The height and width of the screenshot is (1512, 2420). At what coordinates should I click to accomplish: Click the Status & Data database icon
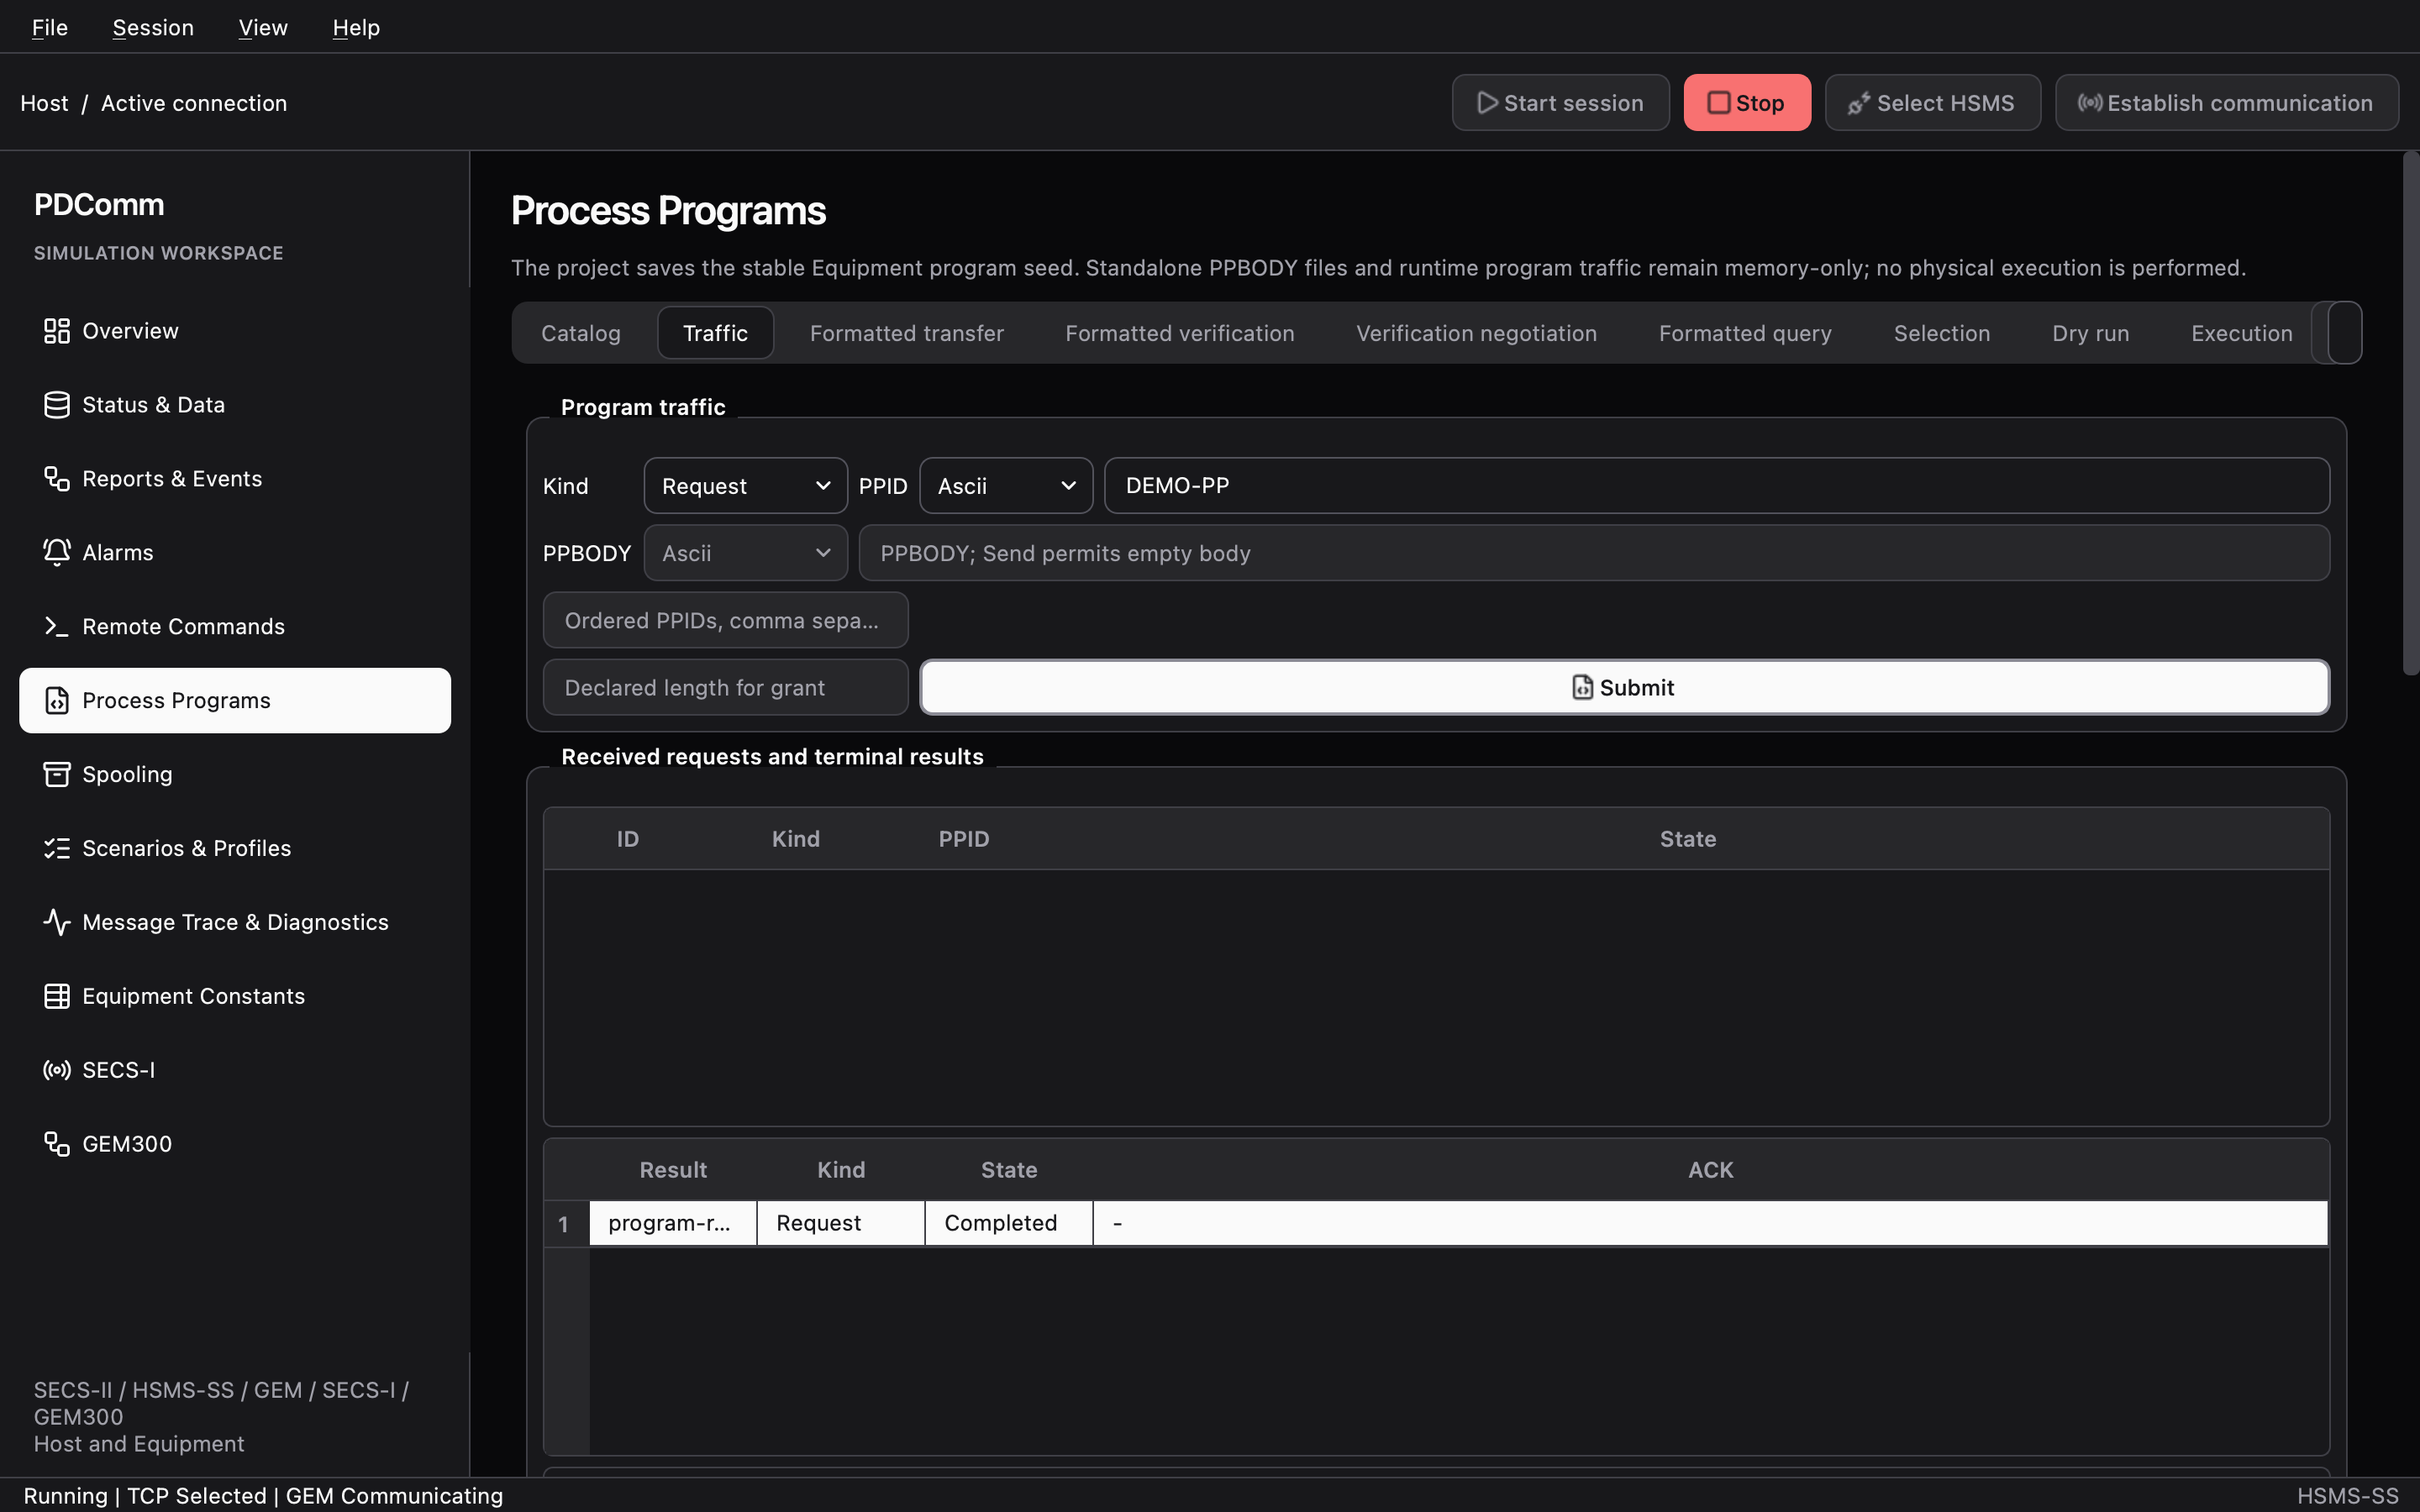(57, 405)
